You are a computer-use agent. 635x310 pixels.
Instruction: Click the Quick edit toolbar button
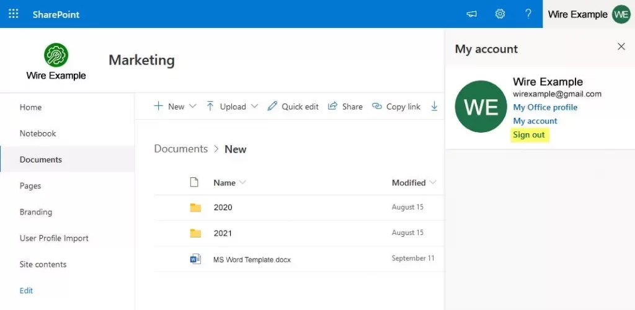[293, 106]
